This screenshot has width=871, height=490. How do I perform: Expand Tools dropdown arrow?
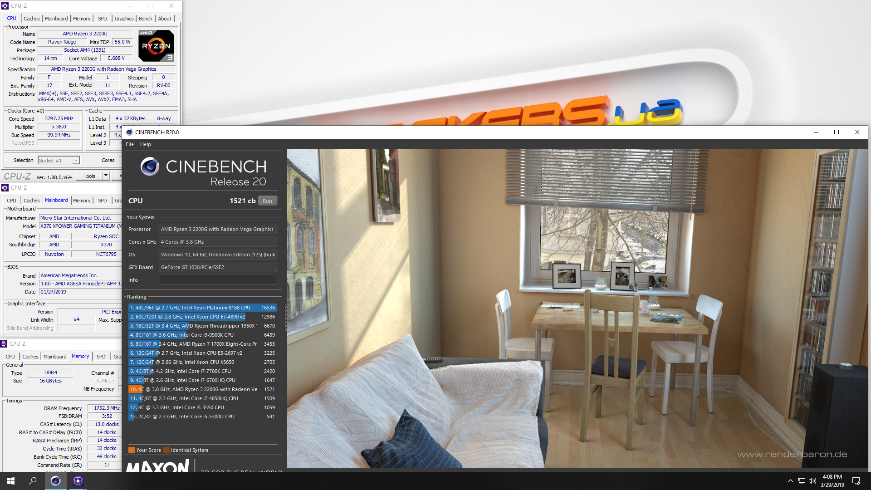point(106,176)
